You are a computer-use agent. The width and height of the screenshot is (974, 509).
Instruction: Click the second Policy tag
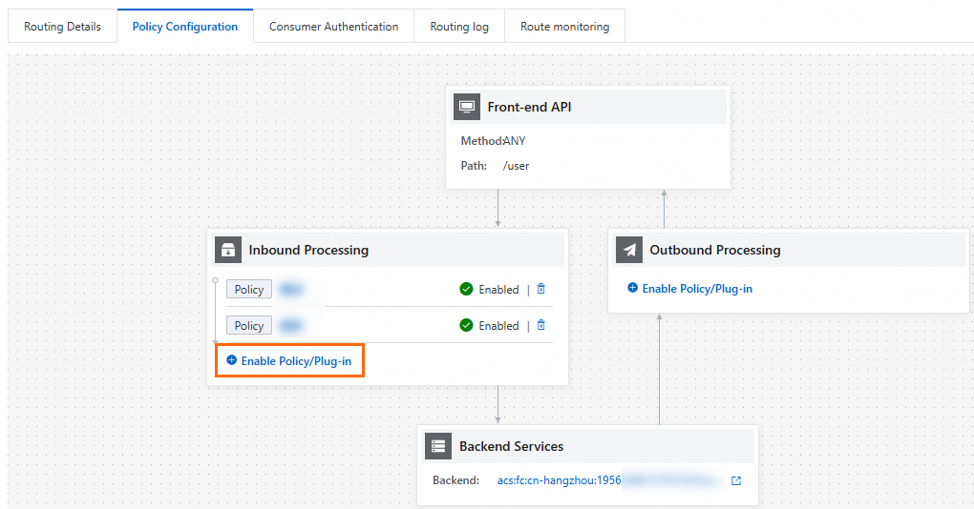[249, 325]
